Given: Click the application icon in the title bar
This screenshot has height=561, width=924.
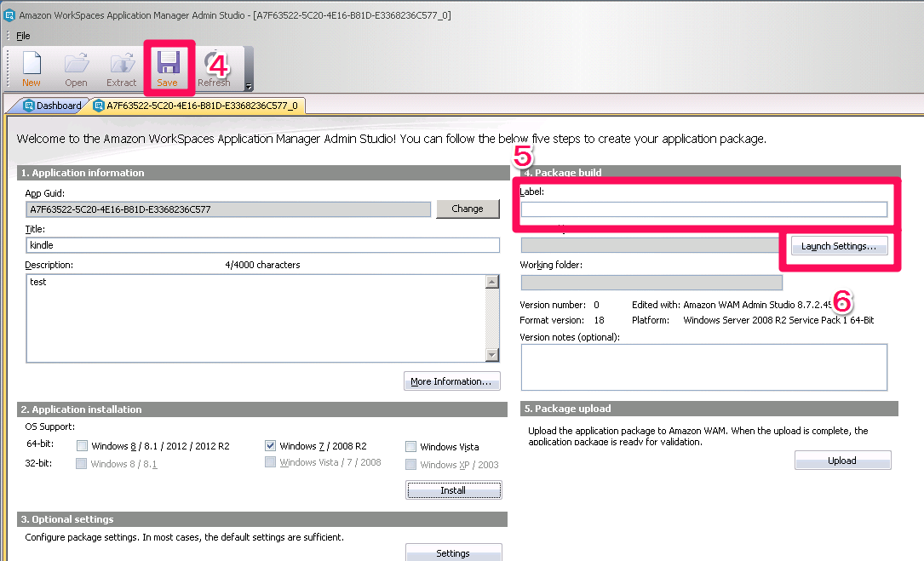Looking at the screenshot, I should point(9,15).
